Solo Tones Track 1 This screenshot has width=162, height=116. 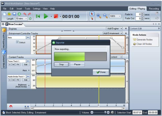(10, 65)
